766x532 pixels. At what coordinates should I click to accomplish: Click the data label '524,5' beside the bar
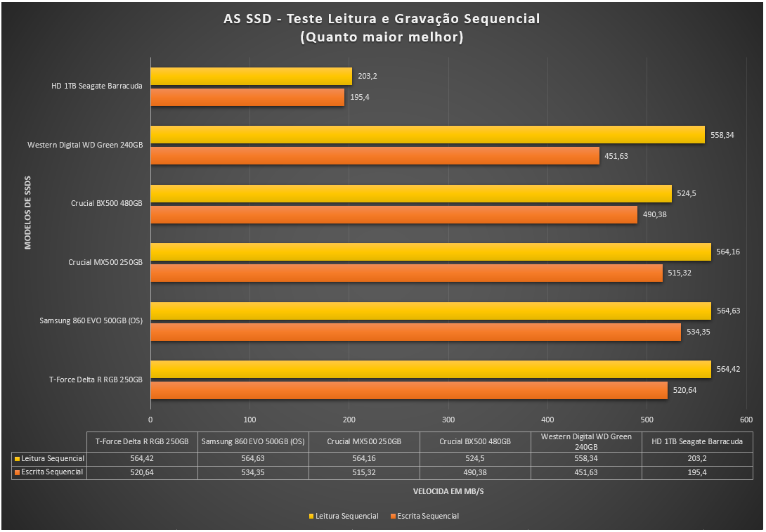coord(687,193)
